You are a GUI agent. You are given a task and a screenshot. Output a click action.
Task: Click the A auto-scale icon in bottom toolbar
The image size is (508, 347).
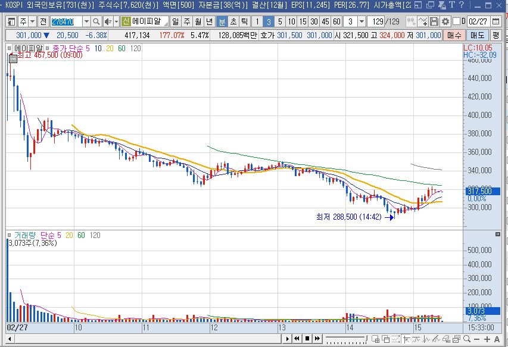[x=497, y=339]
